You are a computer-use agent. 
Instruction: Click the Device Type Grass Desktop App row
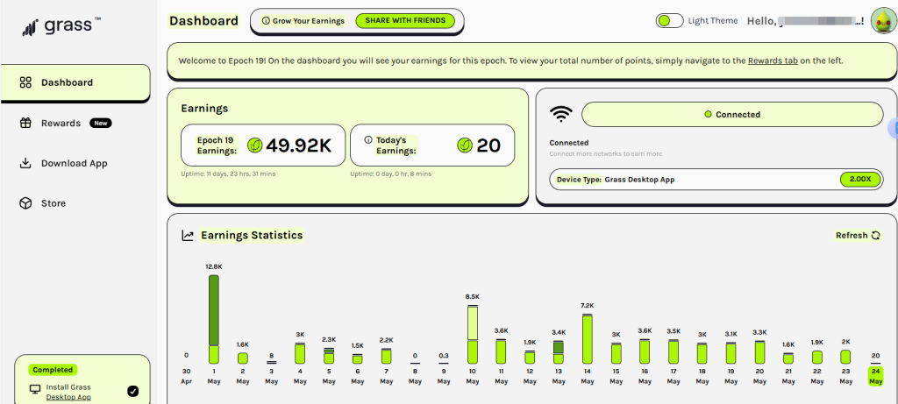[716, 179]
